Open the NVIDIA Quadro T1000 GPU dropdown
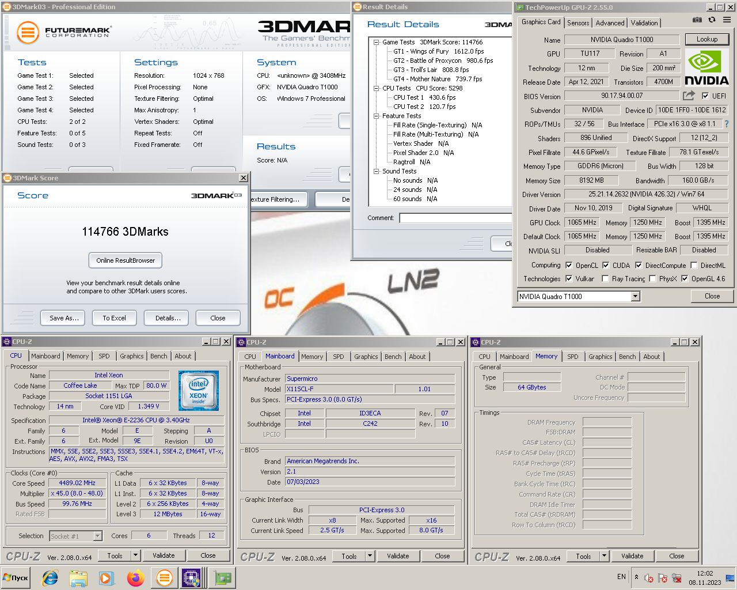This screenshot has height=590, width=737. point(635,296)
